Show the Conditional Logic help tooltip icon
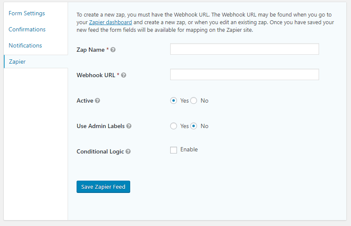Image resolution: width=351 pixels, height=226 pixels. [x=128, y=151]
